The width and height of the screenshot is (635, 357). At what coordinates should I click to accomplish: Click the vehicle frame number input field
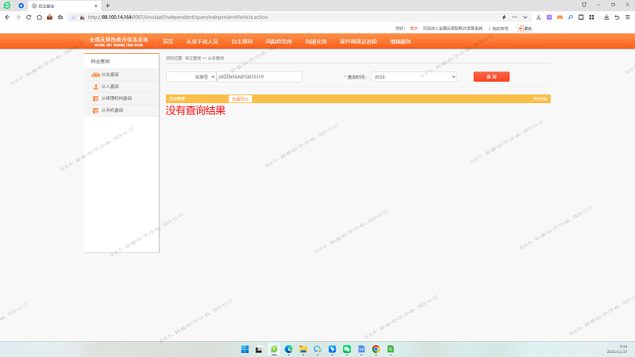click(259, 77)
